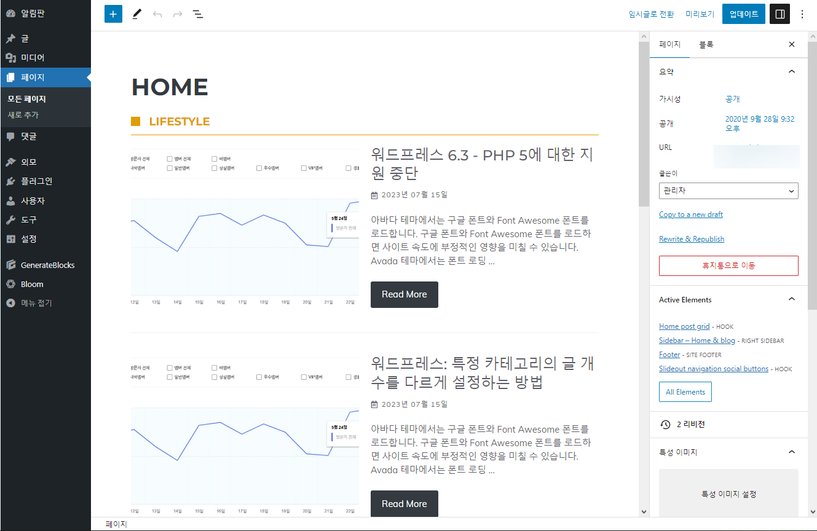Click 임시글로 전환 button
The height and width of the screenshot is (531, 817).
tap(651, 14)
